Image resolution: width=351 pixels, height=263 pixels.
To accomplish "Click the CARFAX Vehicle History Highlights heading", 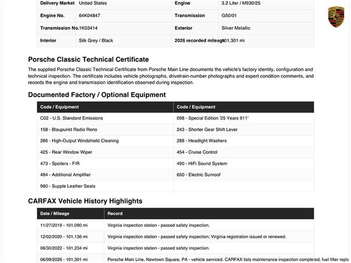I will click(x=85, y=201).
